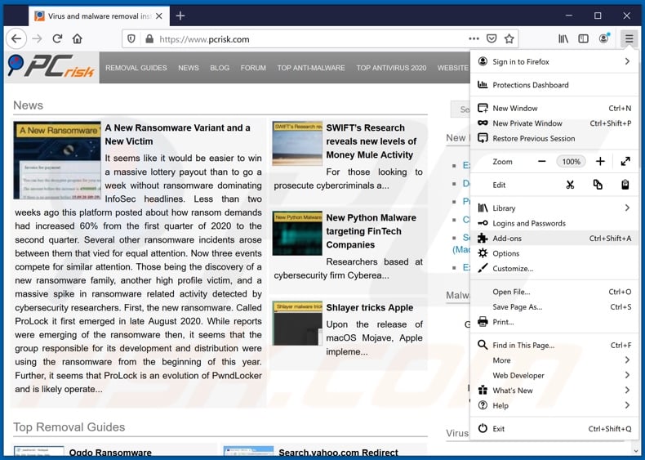Open a new tab with plus button
Viewport: 645px width, 460px height.
coord(180,16)
